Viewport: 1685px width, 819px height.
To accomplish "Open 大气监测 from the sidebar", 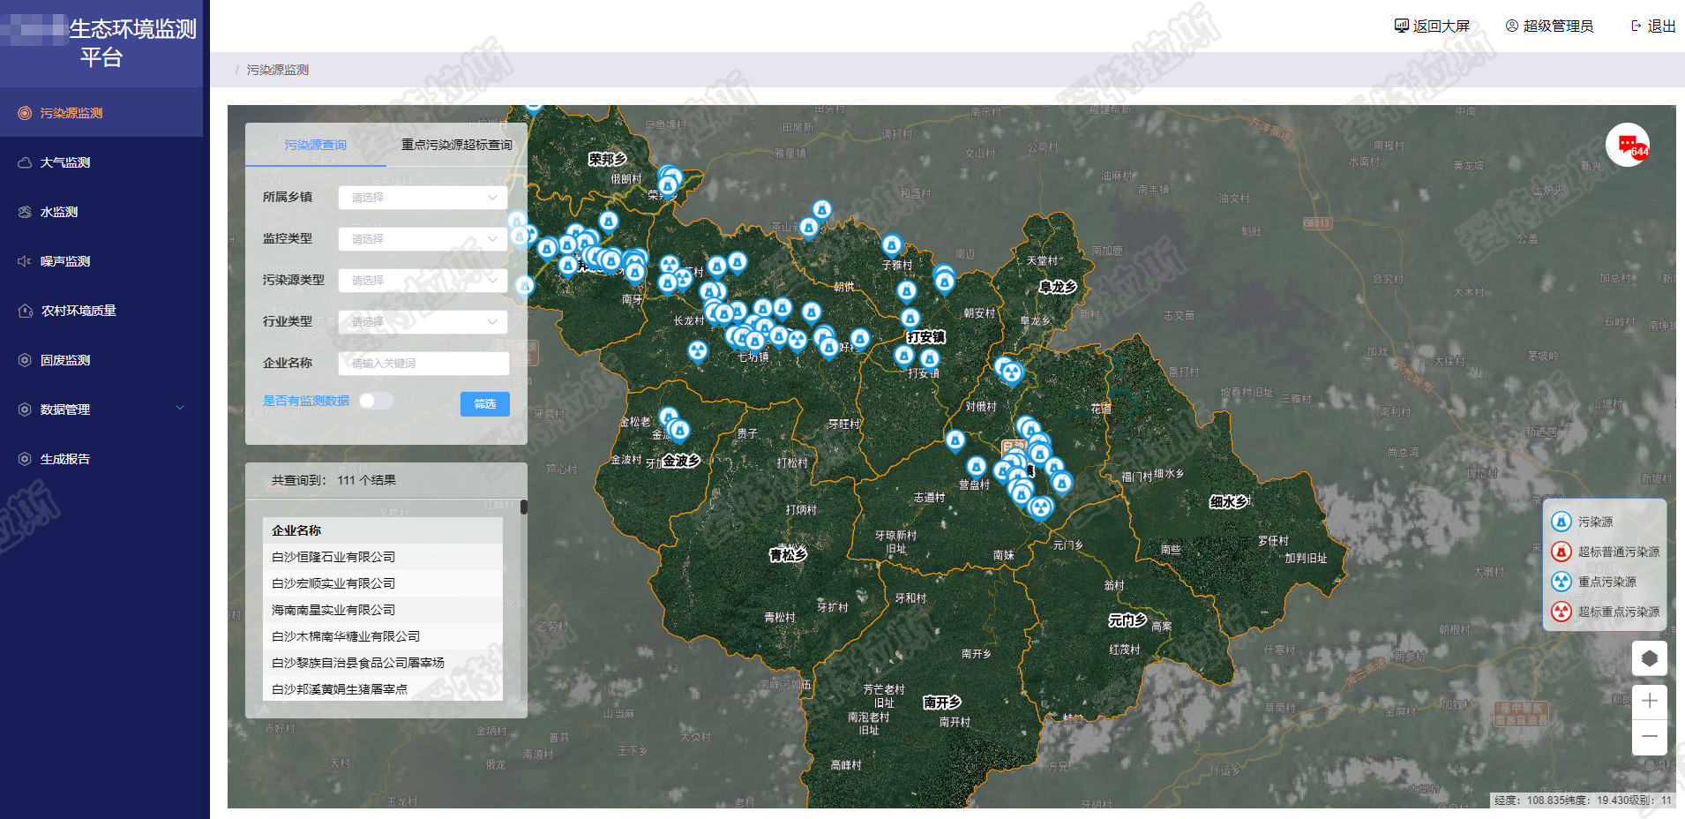I will click(65, 162).
